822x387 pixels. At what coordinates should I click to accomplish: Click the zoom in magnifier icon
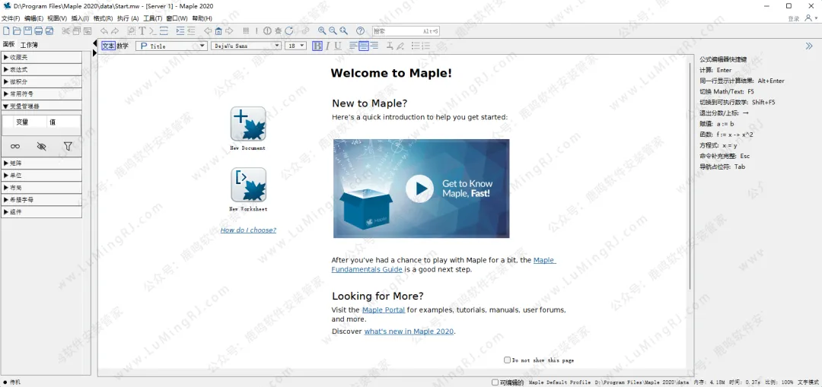322,31
